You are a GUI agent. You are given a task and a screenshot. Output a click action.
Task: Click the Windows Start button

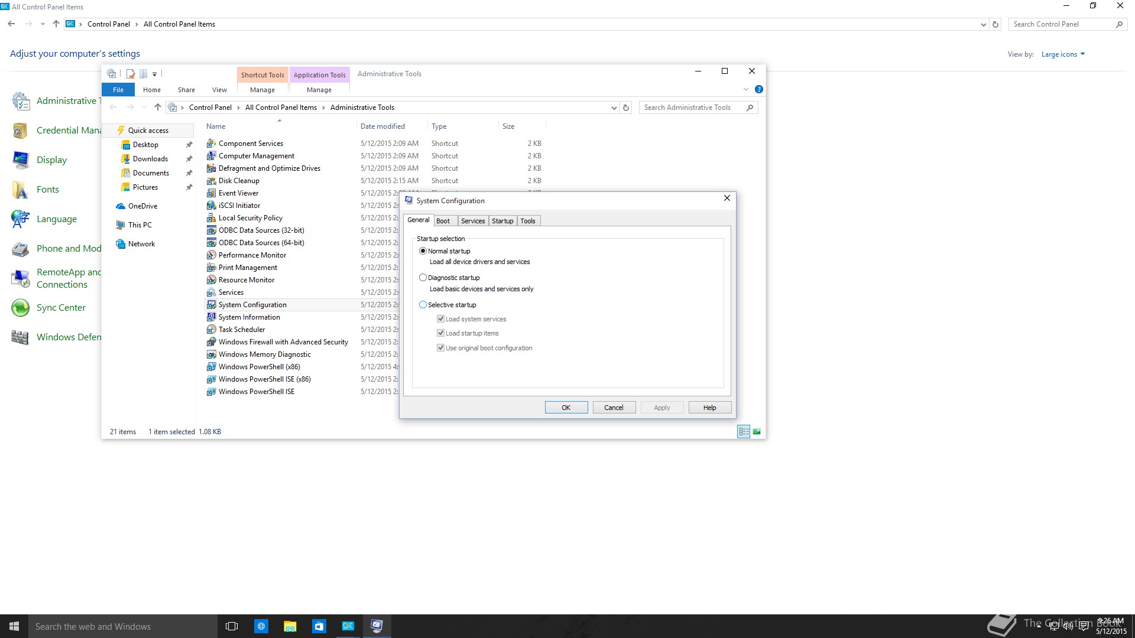coord(14,626)
